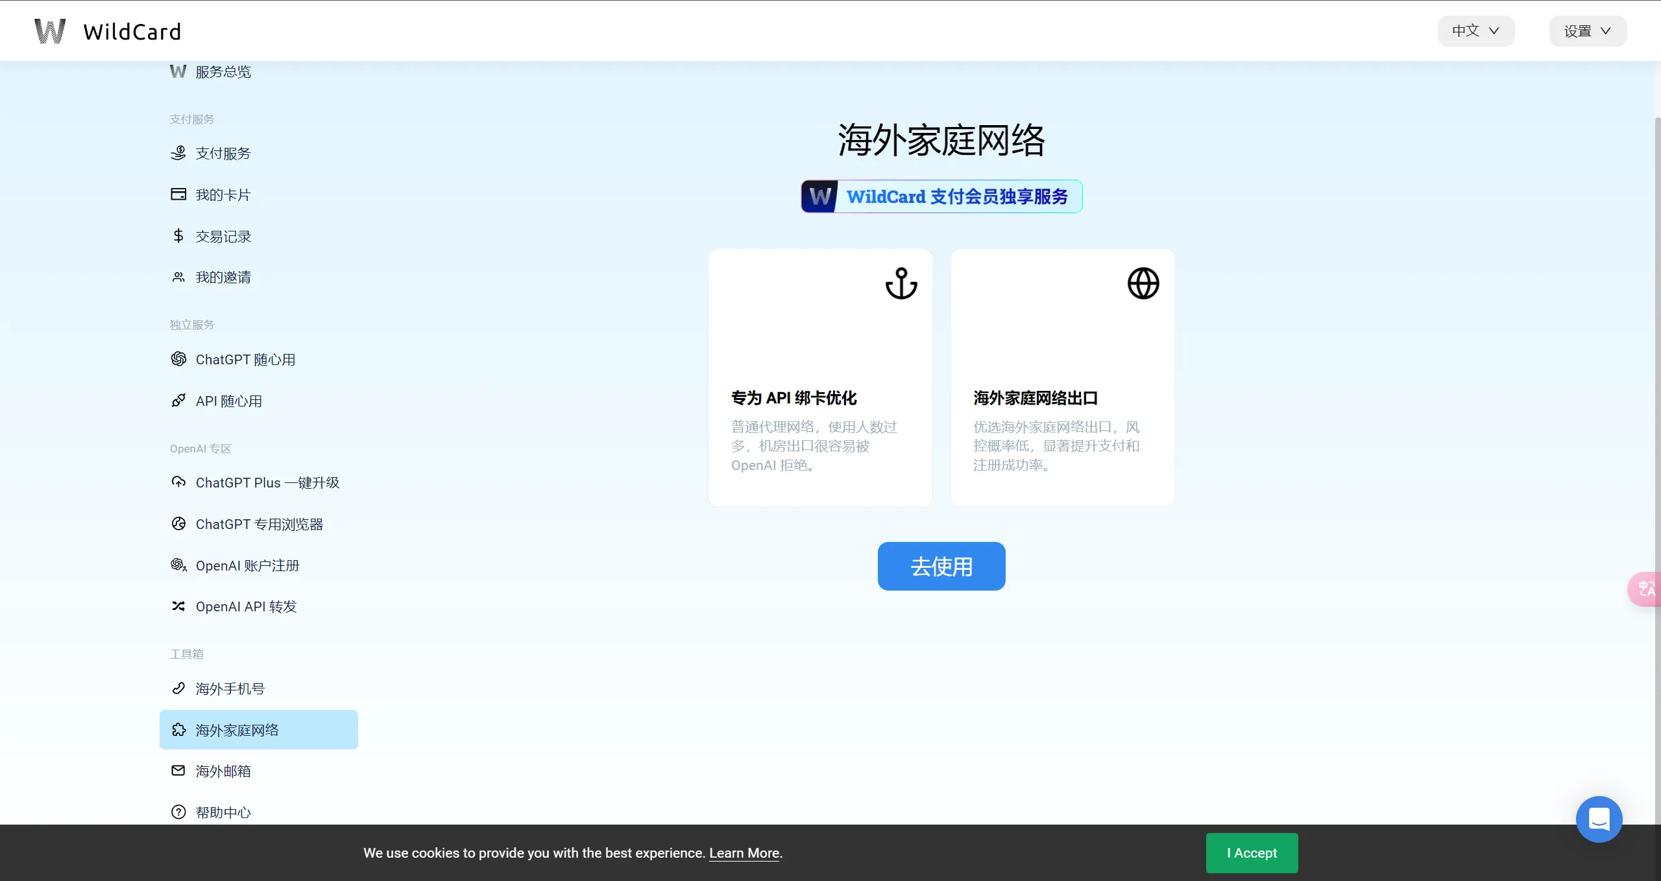Screen dimensions: 1661x881
Task: Go to OpenAI 账户注册
Action: click(247, 565)
